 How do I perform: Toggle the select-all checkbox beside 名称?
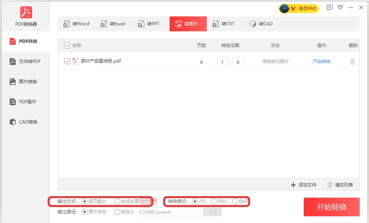[67, 45]
